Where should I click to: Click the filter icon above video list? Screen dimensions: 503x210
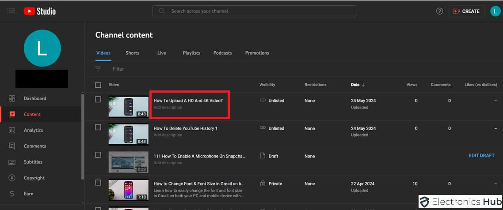[x=98, y=69]
